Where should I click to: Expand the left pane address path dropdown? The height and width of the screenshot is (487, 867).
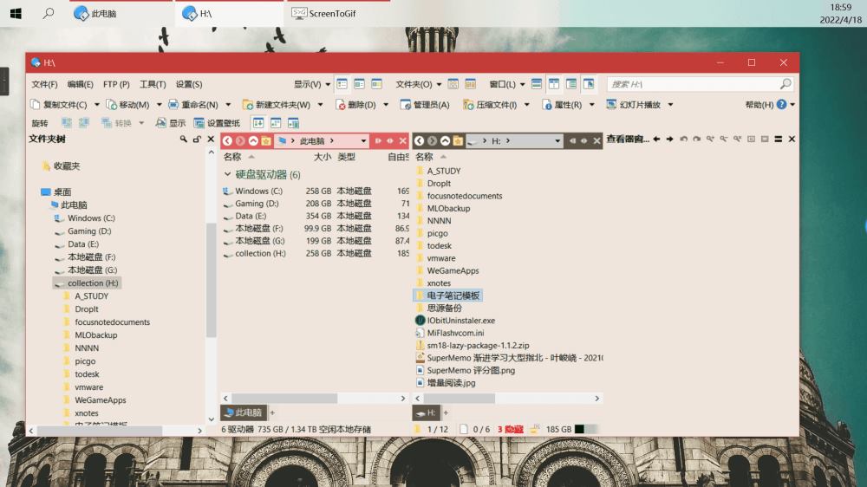(x=362, y=141)
